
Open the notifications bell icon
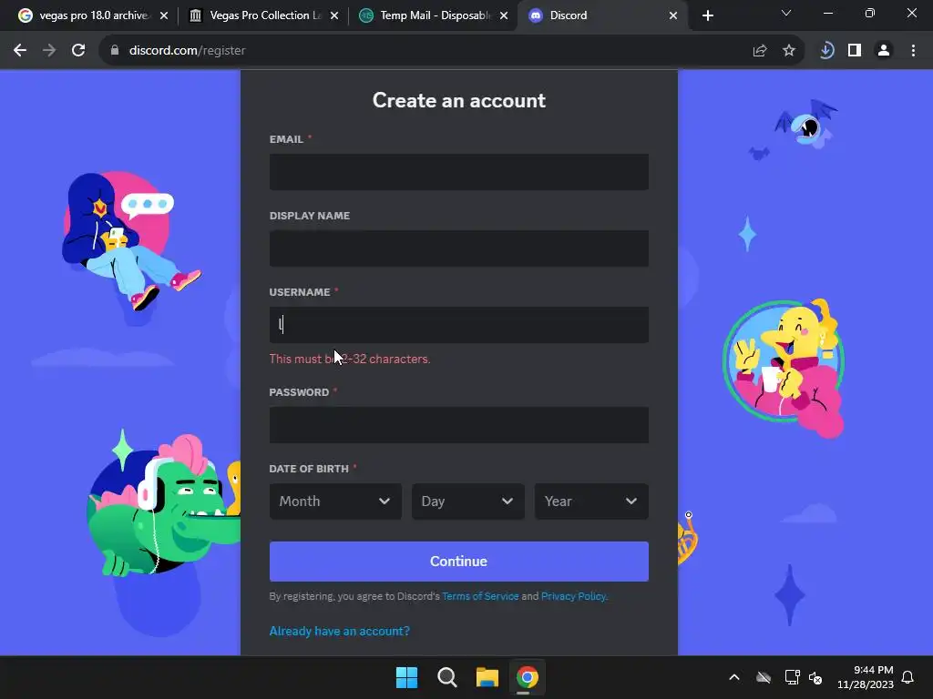coord(907,677)
